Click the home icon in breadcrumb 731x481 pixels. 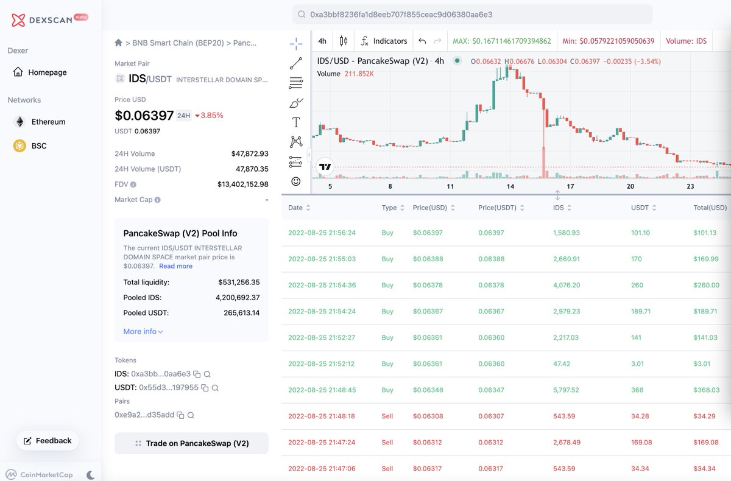[118, 43]
